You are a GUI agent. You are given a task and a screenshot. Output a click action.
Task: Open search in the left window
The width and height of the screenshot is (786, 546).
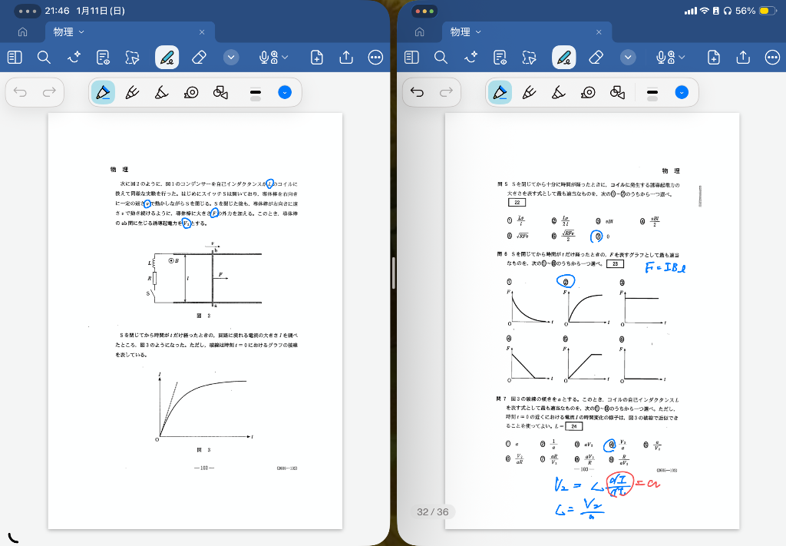click(x=44, y=58)
